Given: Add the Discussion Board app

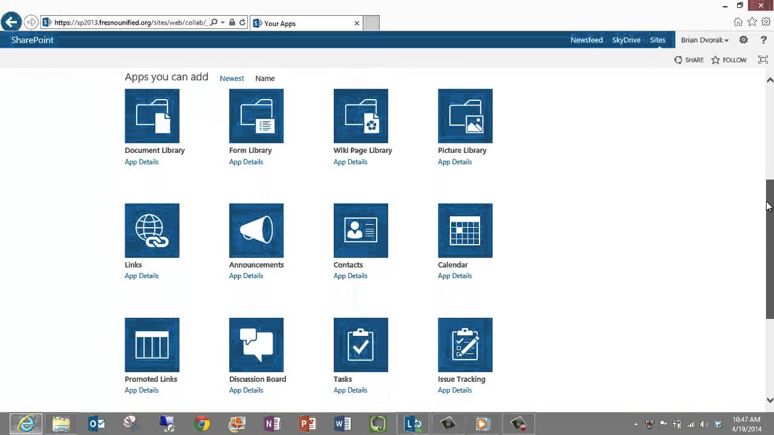Looking at the screenshot, I should coord(256,345).
